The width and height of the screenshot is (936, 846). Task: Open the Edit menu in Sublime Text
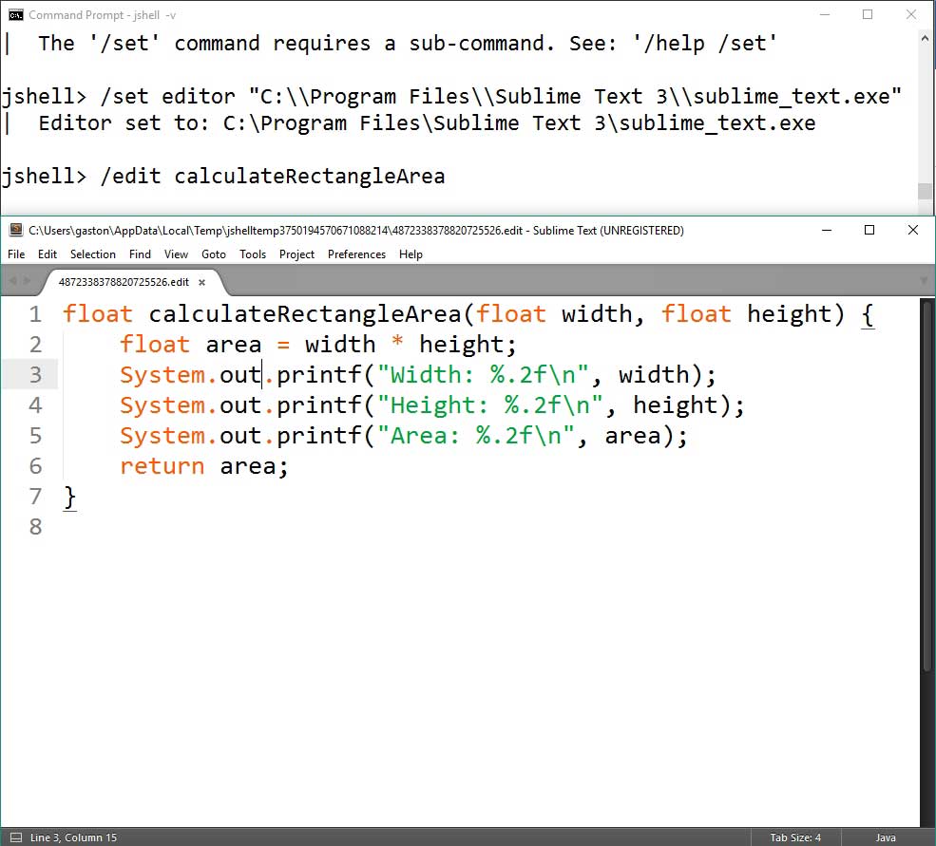click(x=48, y=254)
